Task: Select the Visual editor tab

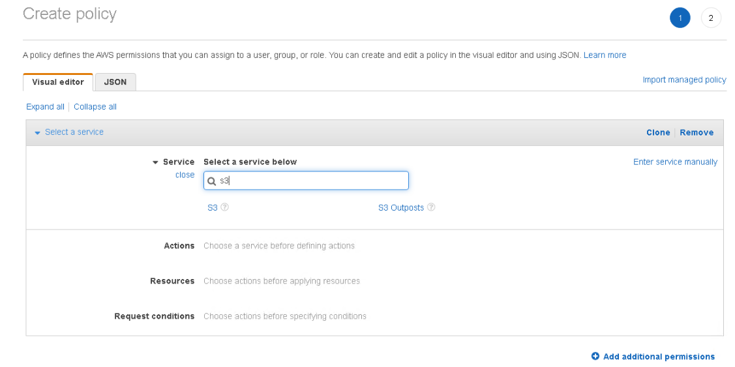Action: pyautogui.click(x=58, y=82)
